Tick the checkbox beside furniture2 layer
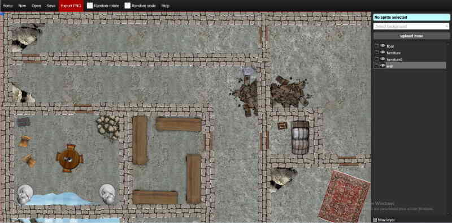This screenshot has height=223, width=452. coord(376,59)
